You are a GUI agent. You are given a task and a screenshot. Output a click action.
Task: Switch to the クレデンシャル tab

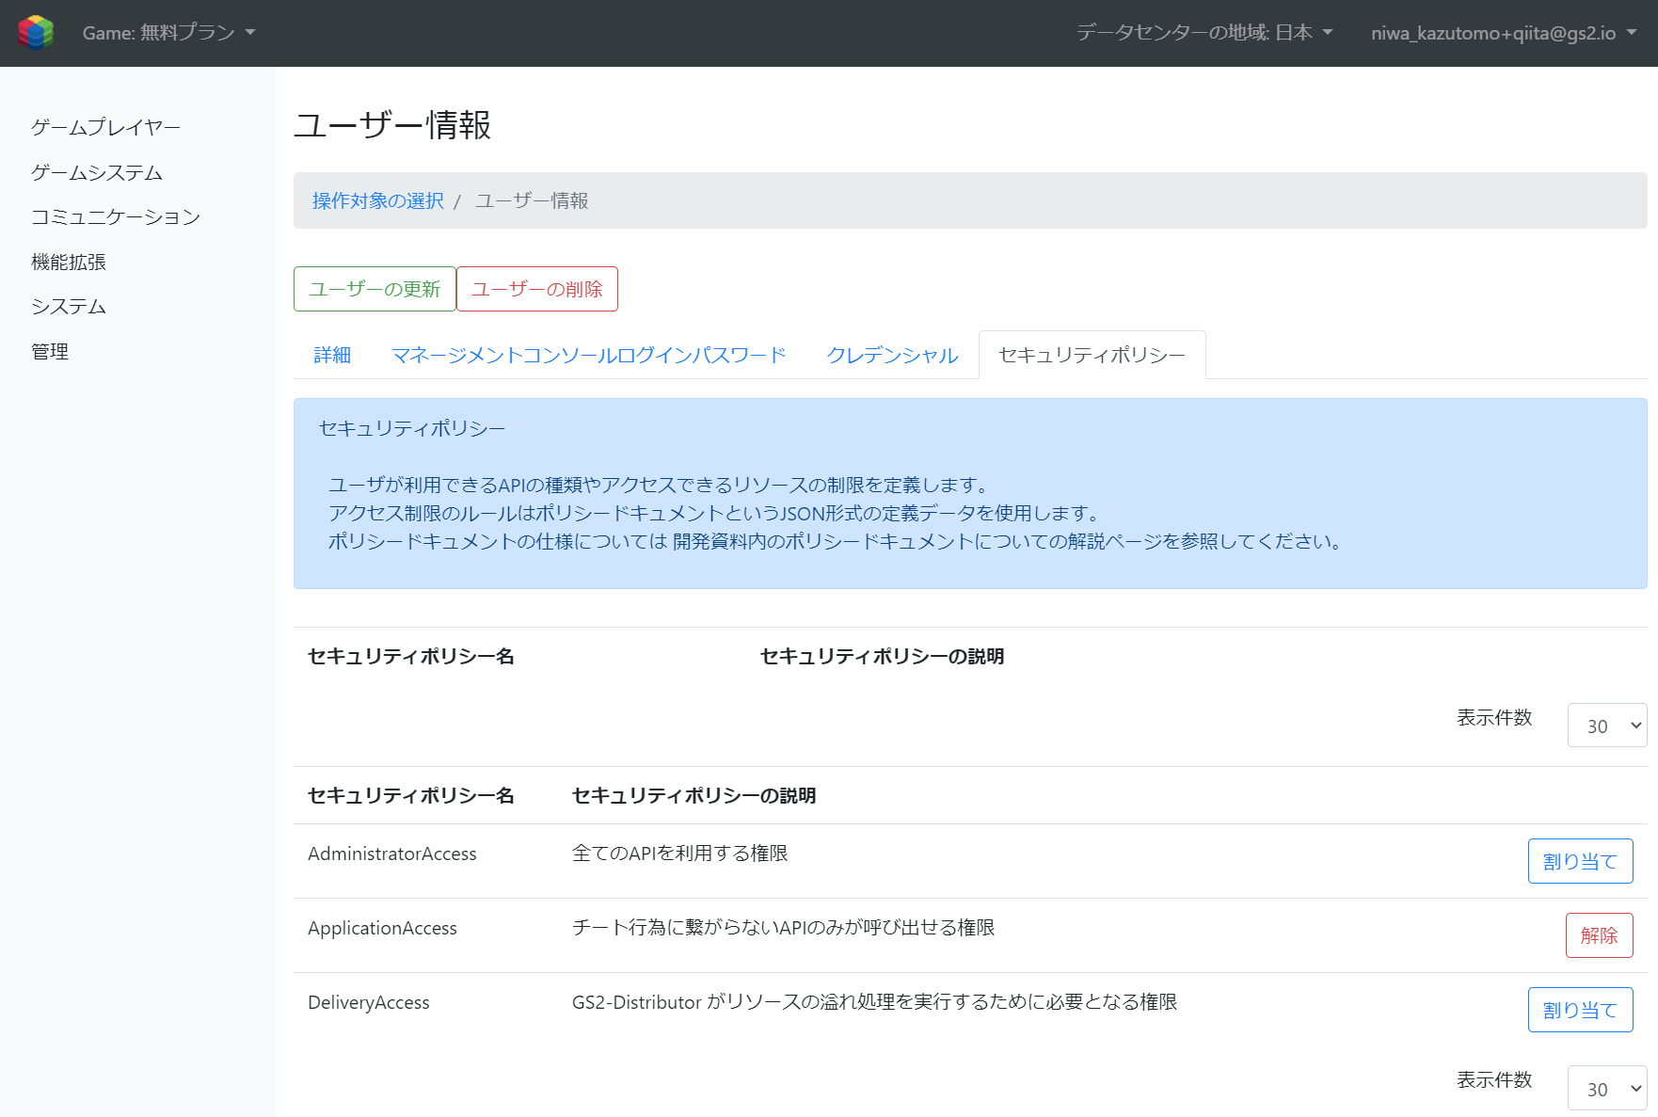tap(892, 355)
